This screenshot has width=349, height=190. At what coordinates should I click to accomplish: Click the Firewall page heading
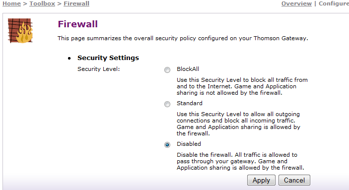click(77, 24)
